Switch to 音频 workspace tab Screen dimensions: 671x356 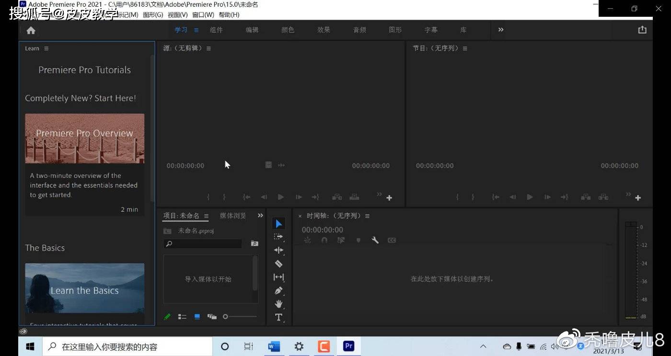pos(359,30)
